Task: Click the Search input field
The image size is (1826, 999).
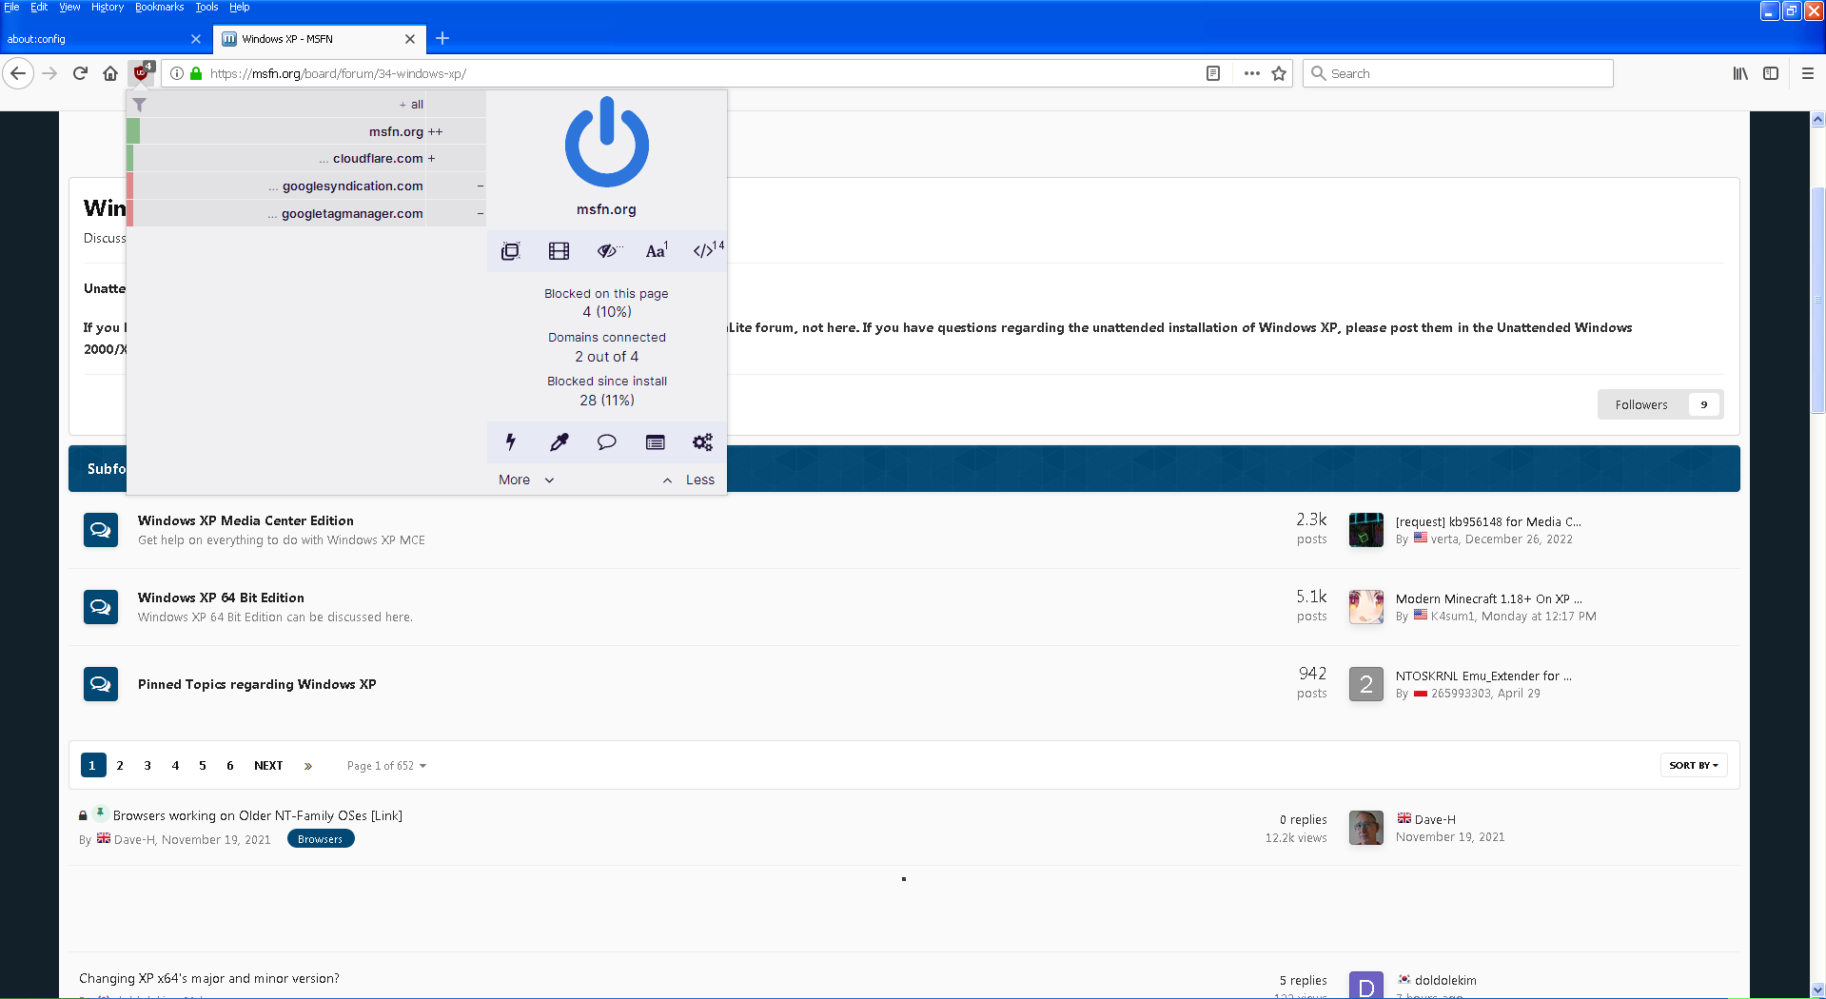Action: coord(1458,73)
